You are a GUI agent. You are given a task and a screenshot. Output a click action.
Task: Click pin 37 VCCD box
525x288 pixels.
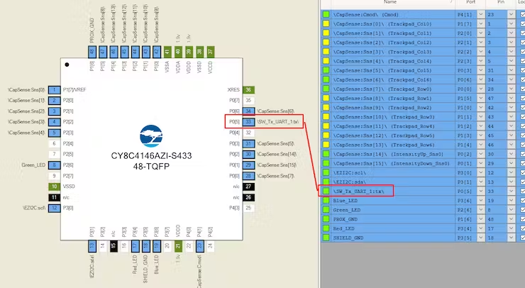pos(210,52)
